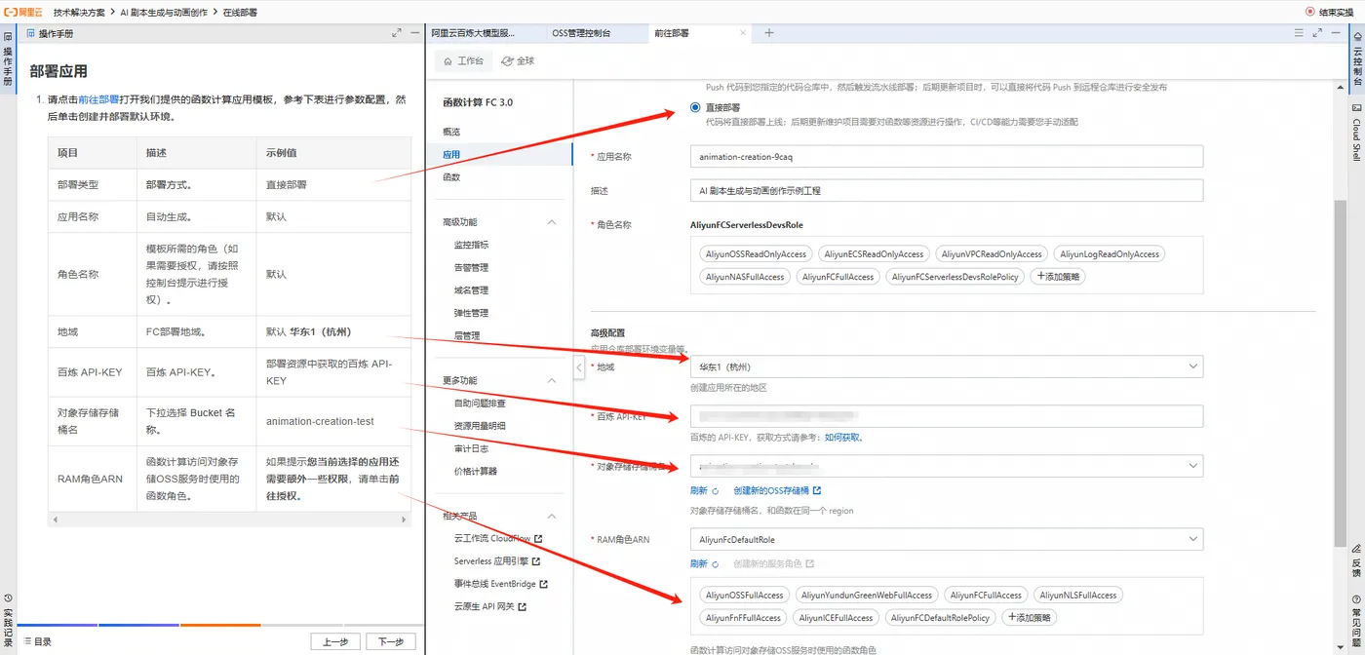This screenshot has height=655, width=1365.
Task: Collapse the console panel with the dash
Action: [x=1336, y=33]
